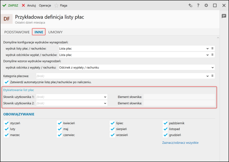Viewport: 229px width, 162px height.
Task: Uncheck the styczeń month checkbox
Action: tap(7, 123)
